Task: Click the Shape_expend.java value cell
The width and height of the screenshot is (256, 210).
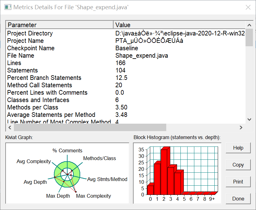Action: (x=142, y=56)
